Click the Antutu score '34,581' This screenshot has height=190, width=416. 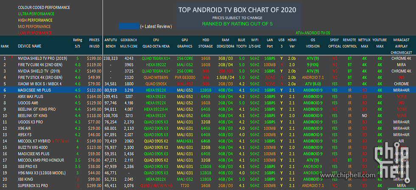tap(111, 84)
